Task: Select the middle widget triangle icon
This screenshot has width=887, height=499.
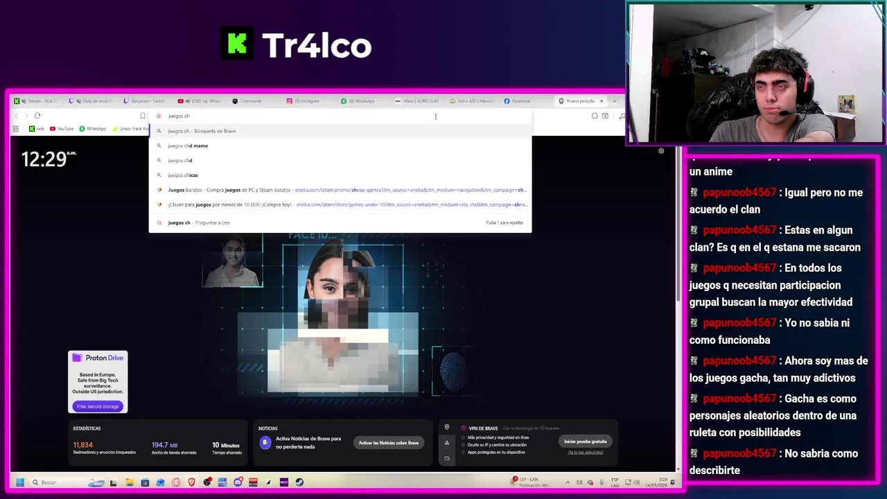Action: (x=447, y=443)
